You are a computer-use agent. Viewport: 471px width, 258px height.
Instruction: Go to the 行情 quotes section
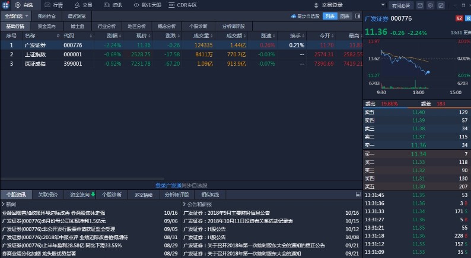(54, 5)
